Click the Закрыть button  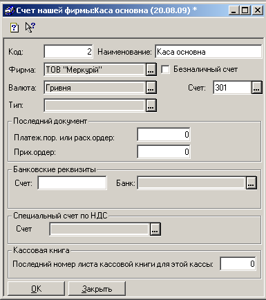(x=97, y=288)
